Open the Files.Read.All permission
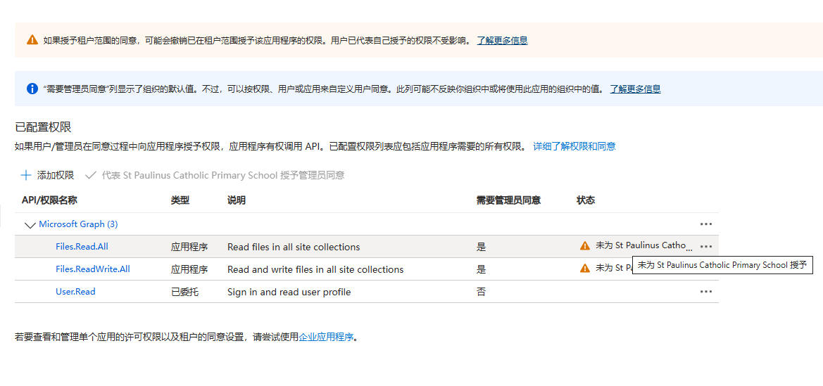The height and width of the screenshot is (386, 823). coord(82,247)
